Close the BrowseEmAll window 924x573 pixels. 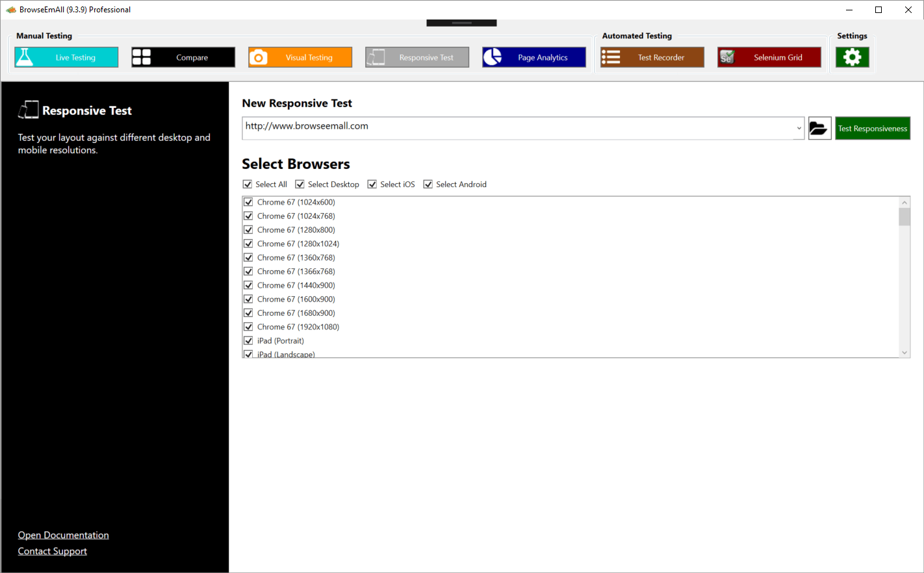point(908,10)
